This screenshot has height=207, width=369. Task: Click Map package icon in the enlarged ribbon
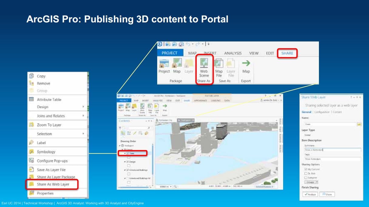pyautogui.click(x=177, y=63)
